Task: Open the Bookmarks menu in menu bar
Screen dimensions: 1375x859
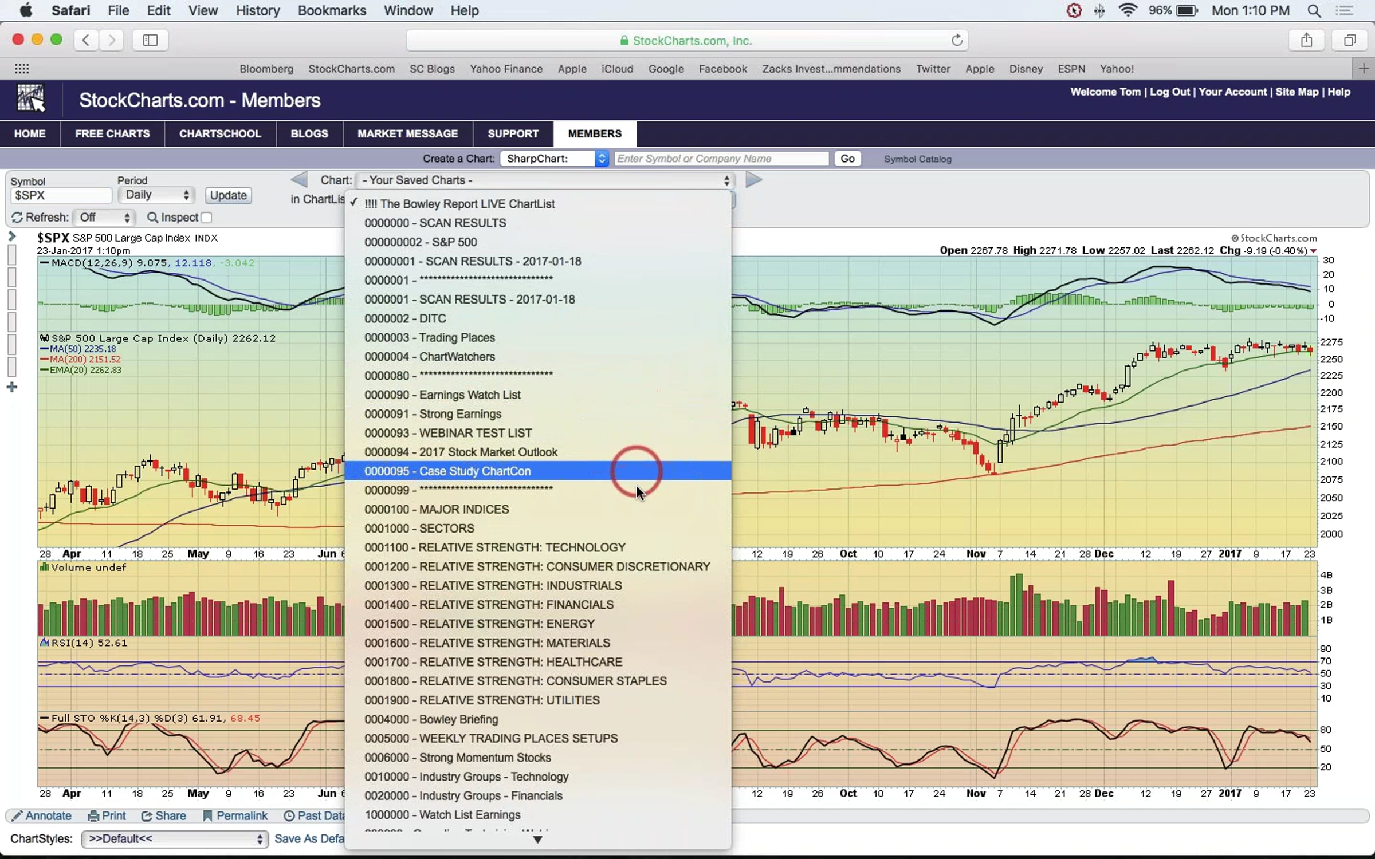Action: point(332,10)
